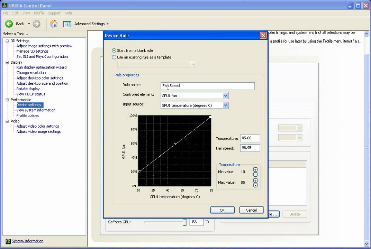
Task: Click the main scrollbar down arrow
Action: click(367, 244)
